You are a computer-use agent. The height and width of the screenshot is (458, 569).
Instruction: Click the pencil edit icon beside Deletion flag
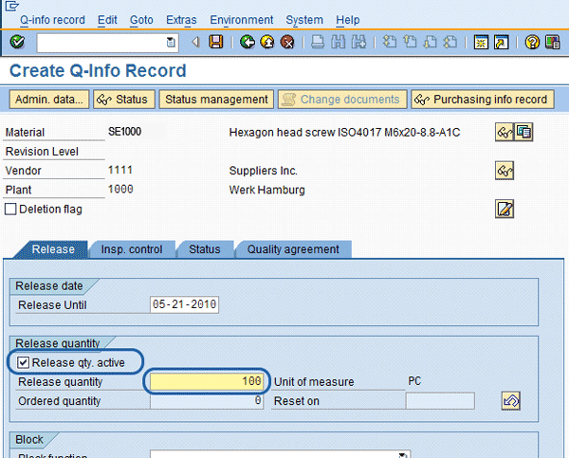(505, 209)
